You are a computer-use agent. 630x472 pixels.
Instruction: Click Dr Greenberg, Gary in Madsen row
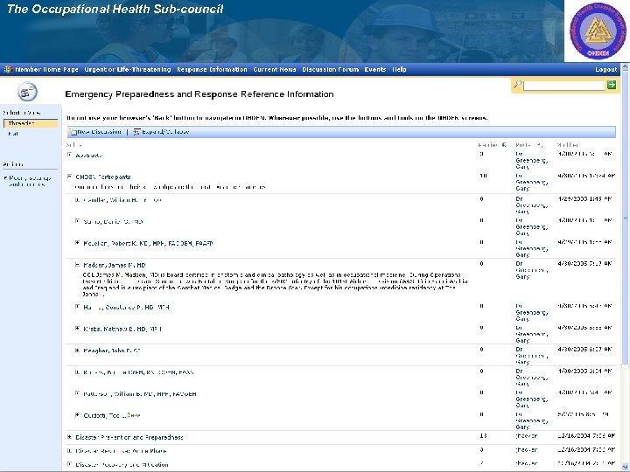(532, 270)
